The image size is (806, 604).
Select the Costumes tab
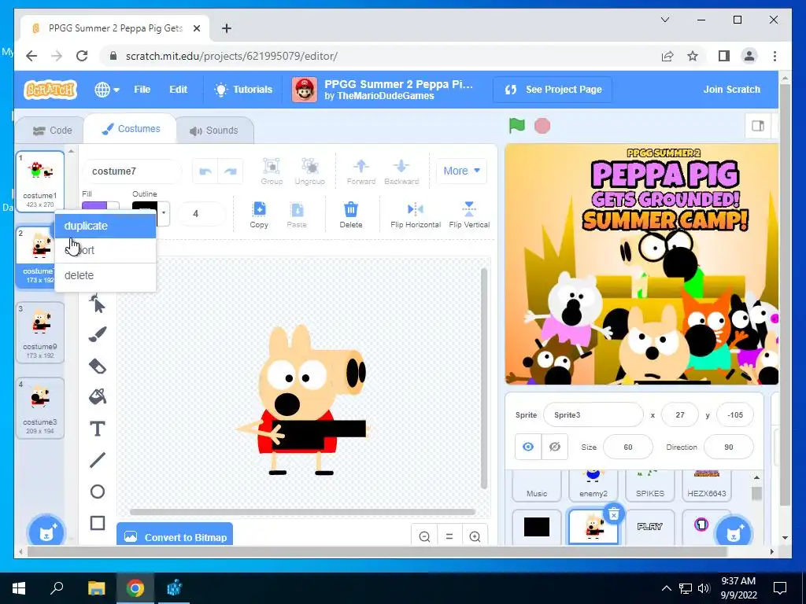(131, 129)
